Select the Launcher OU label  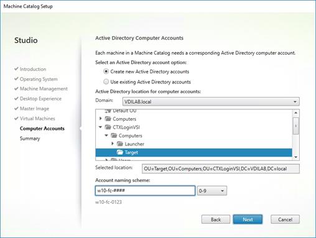(134, 144)
